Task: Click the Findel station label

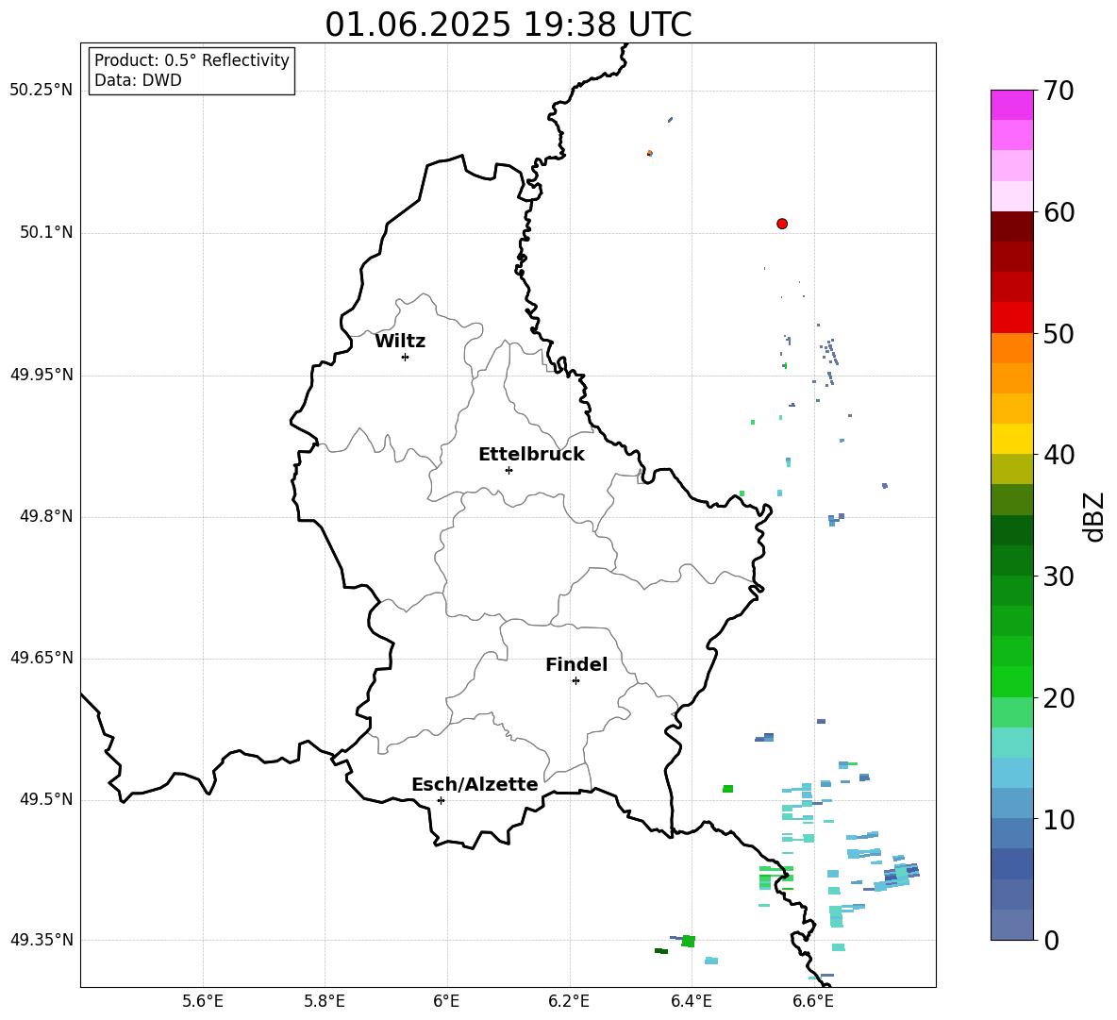Action: pyautogui.click(x=576, y=664)
